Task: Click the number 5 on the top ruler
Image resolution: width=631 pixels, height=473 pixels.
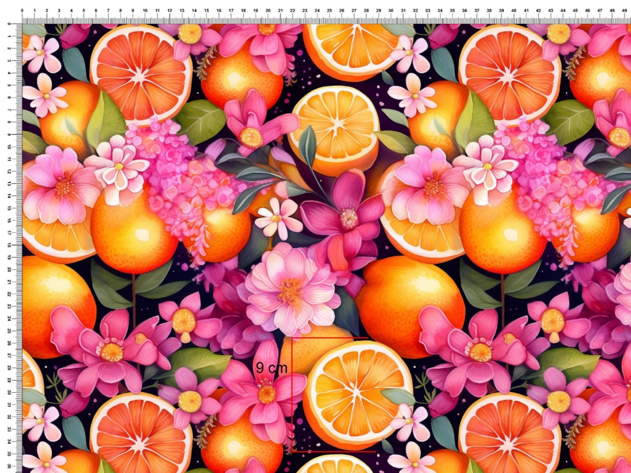Action: click(x=84, y=10)
